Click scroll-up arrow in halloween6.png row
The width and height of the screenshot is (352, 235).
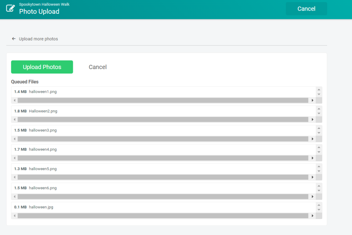click(319, 186)
